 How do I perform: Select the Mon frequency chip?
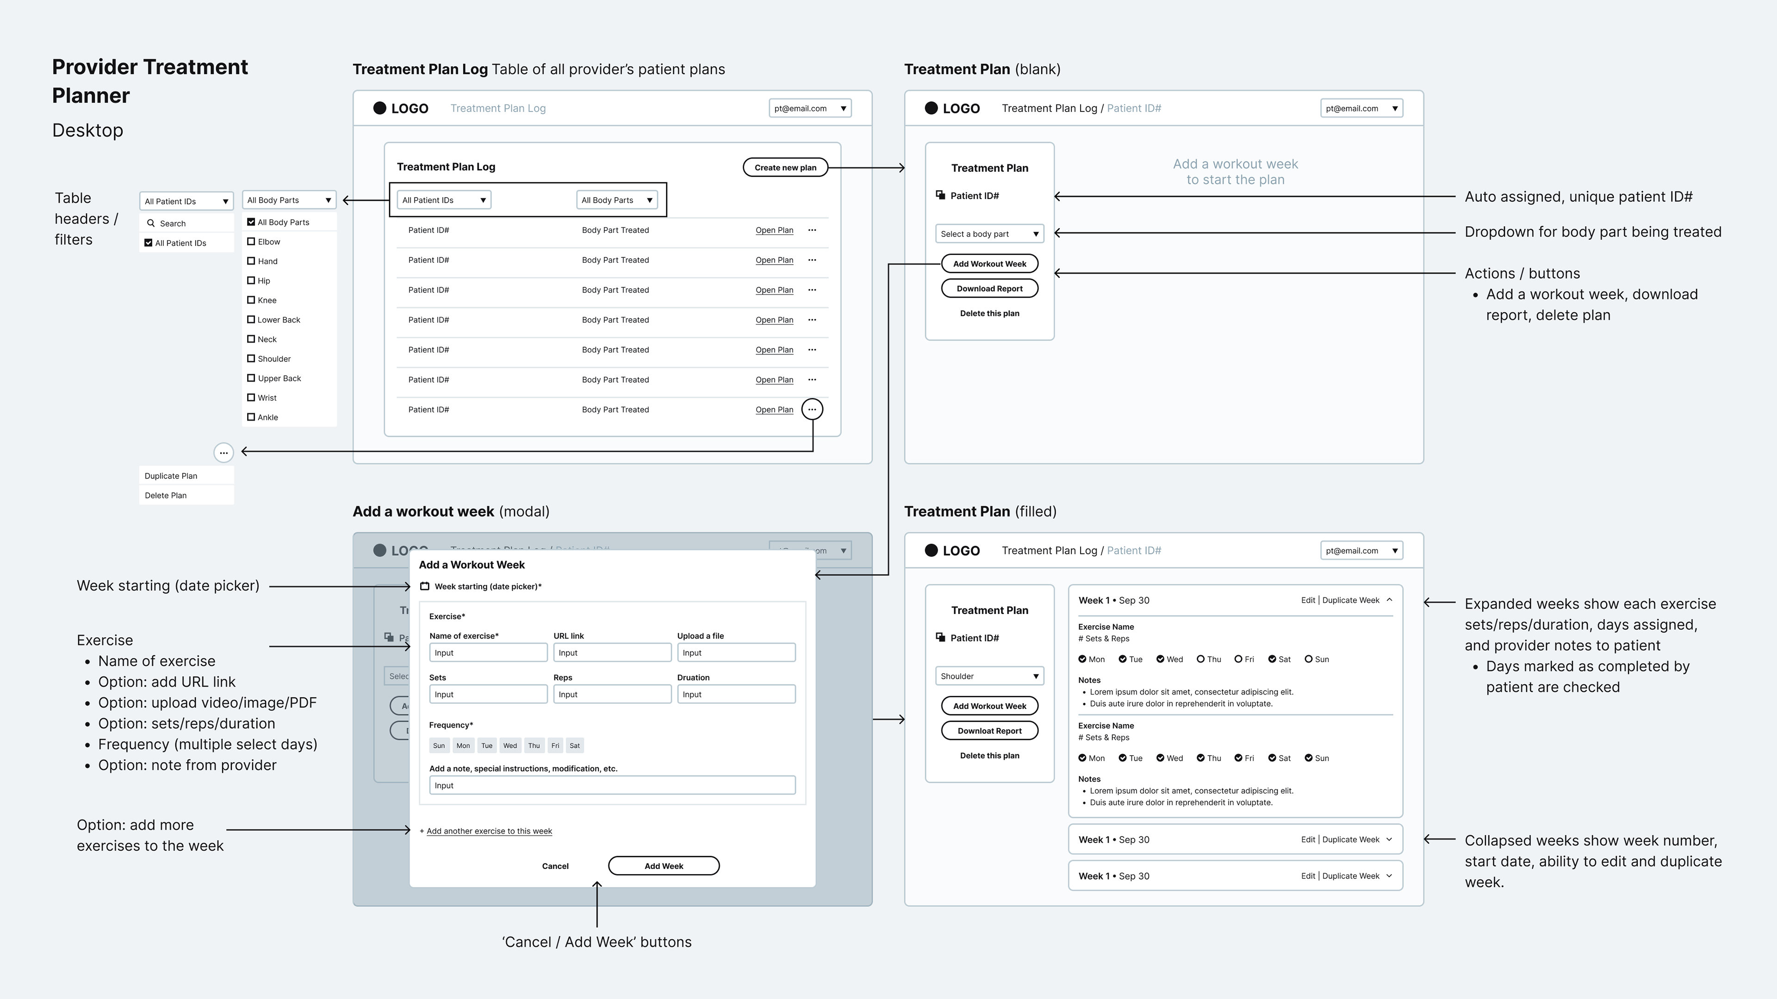point(463,745)
